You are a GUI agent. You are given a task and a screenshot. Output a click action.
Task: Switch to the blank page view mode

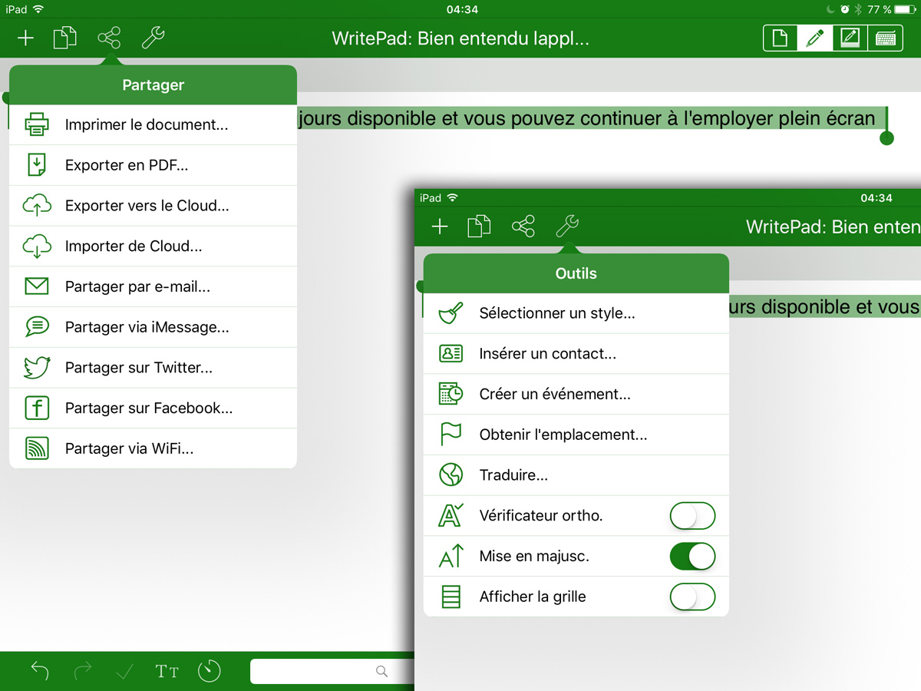point(780,38)
